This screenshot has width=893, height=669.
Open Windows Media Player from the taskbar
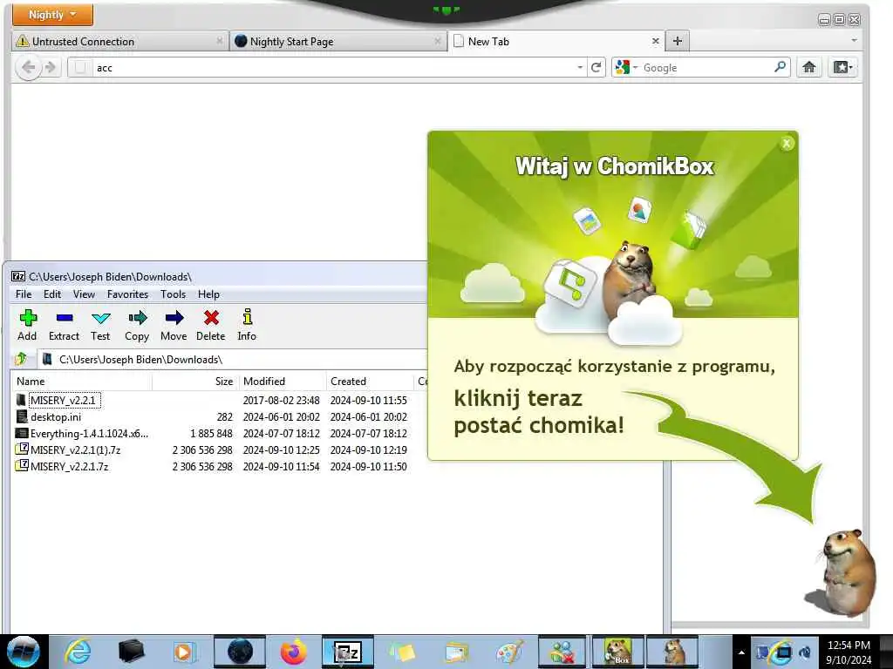[x=185, y=652]
